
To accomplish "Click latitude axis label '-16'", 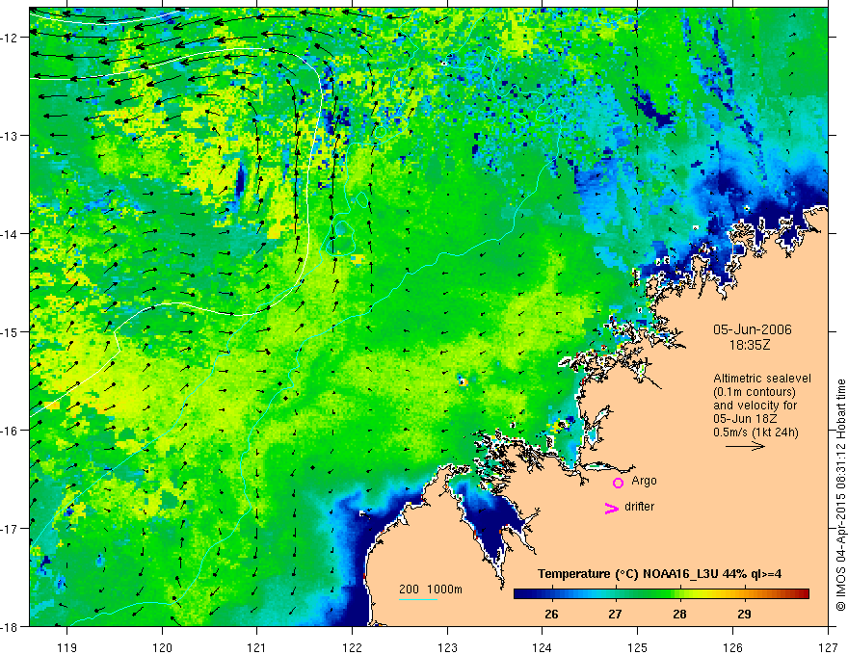I will pyautogui.click(x=12, y=431).
